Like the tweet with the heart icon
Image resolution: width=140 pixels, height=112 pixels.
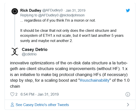[12, 94]
